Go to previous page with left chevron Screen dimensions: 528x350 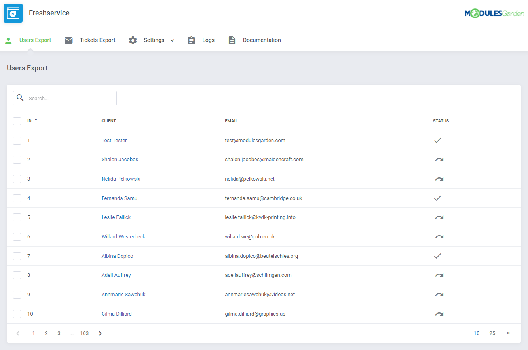coord(18,333)
